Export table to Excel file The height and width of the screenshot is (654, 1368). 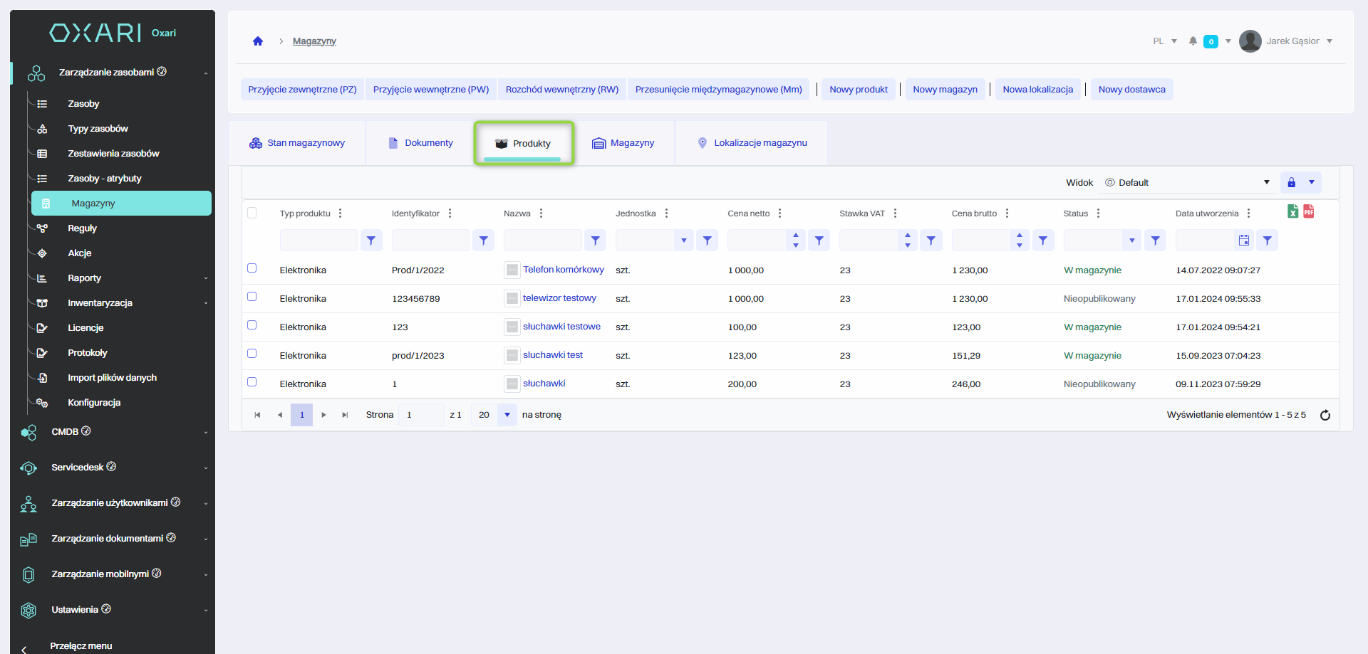click(x=1292, y=211)
